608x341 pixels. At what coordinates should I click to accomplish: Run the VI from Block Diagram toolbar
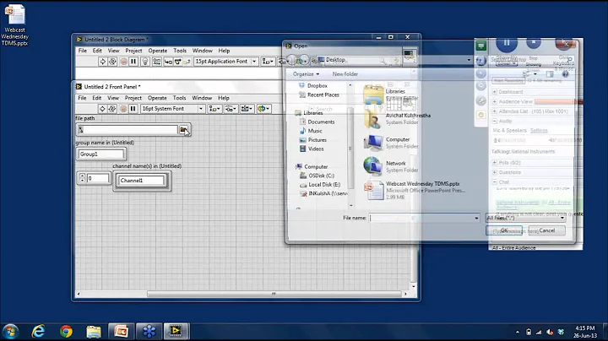(102, 62)
